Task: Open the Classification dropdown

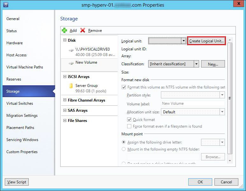Action: pyautogui.click(x=196, y=64)
